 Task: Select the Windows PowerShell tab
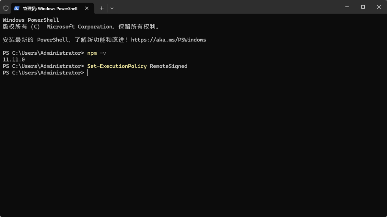[x=52, y=8]
